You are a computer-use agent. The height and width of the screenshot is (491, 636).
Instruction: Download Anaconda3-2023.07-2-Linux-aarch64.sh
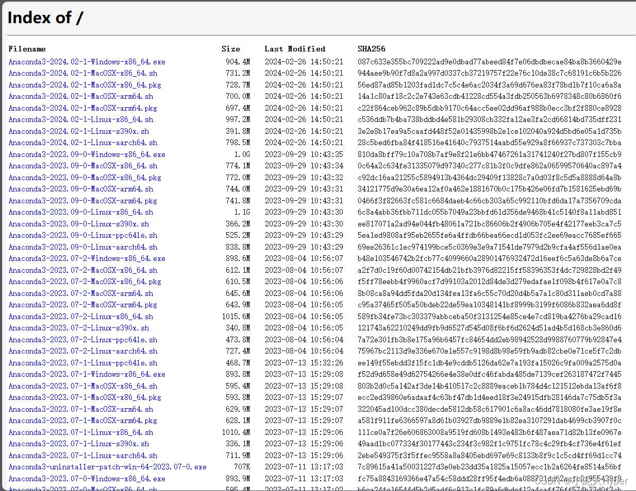[x=82, y=351]
